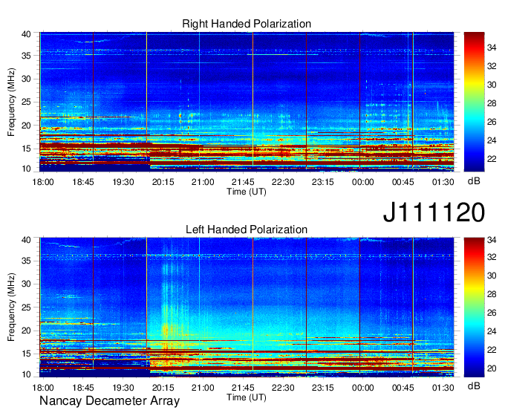Click the 20 dB tick on Left Handed colorbar
505x410 pixels.
tap(492, 368)
